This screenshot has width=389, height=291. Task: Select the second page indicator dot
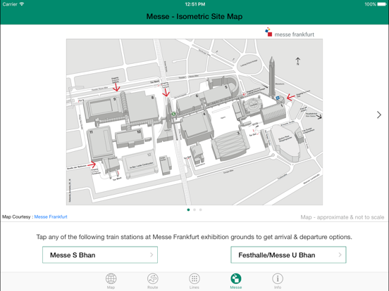pyautogui.click(x=194, y=210)
